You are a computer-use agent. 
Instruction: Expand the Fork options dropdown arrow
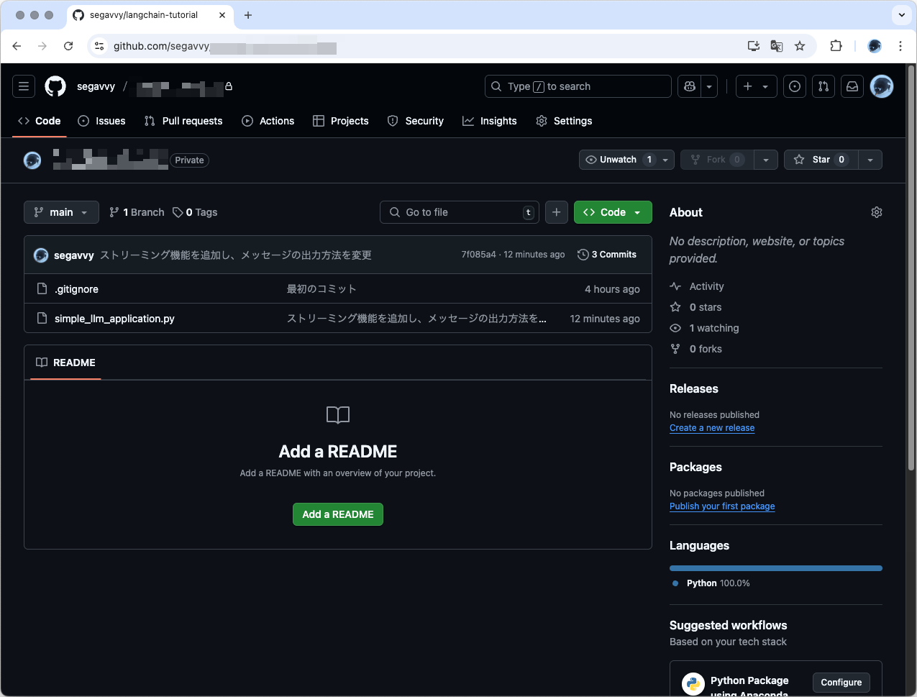(766, 160)
